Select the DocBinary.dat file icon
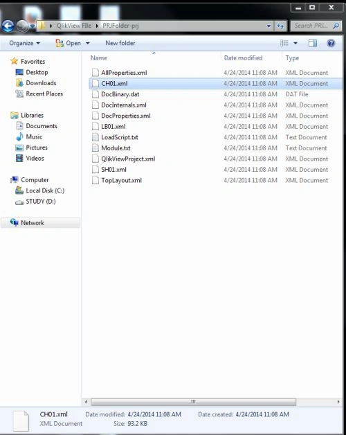Viewport: 346px width, 435px height. [x=95, y=94]
